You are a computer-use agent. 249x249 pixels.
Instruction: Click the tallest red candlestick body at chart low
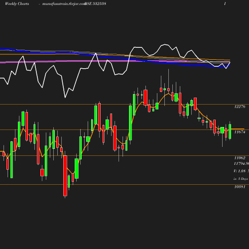(x=65, y=176)
